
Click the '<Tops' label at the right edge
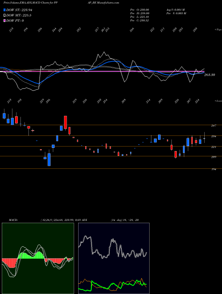[218, 30]
